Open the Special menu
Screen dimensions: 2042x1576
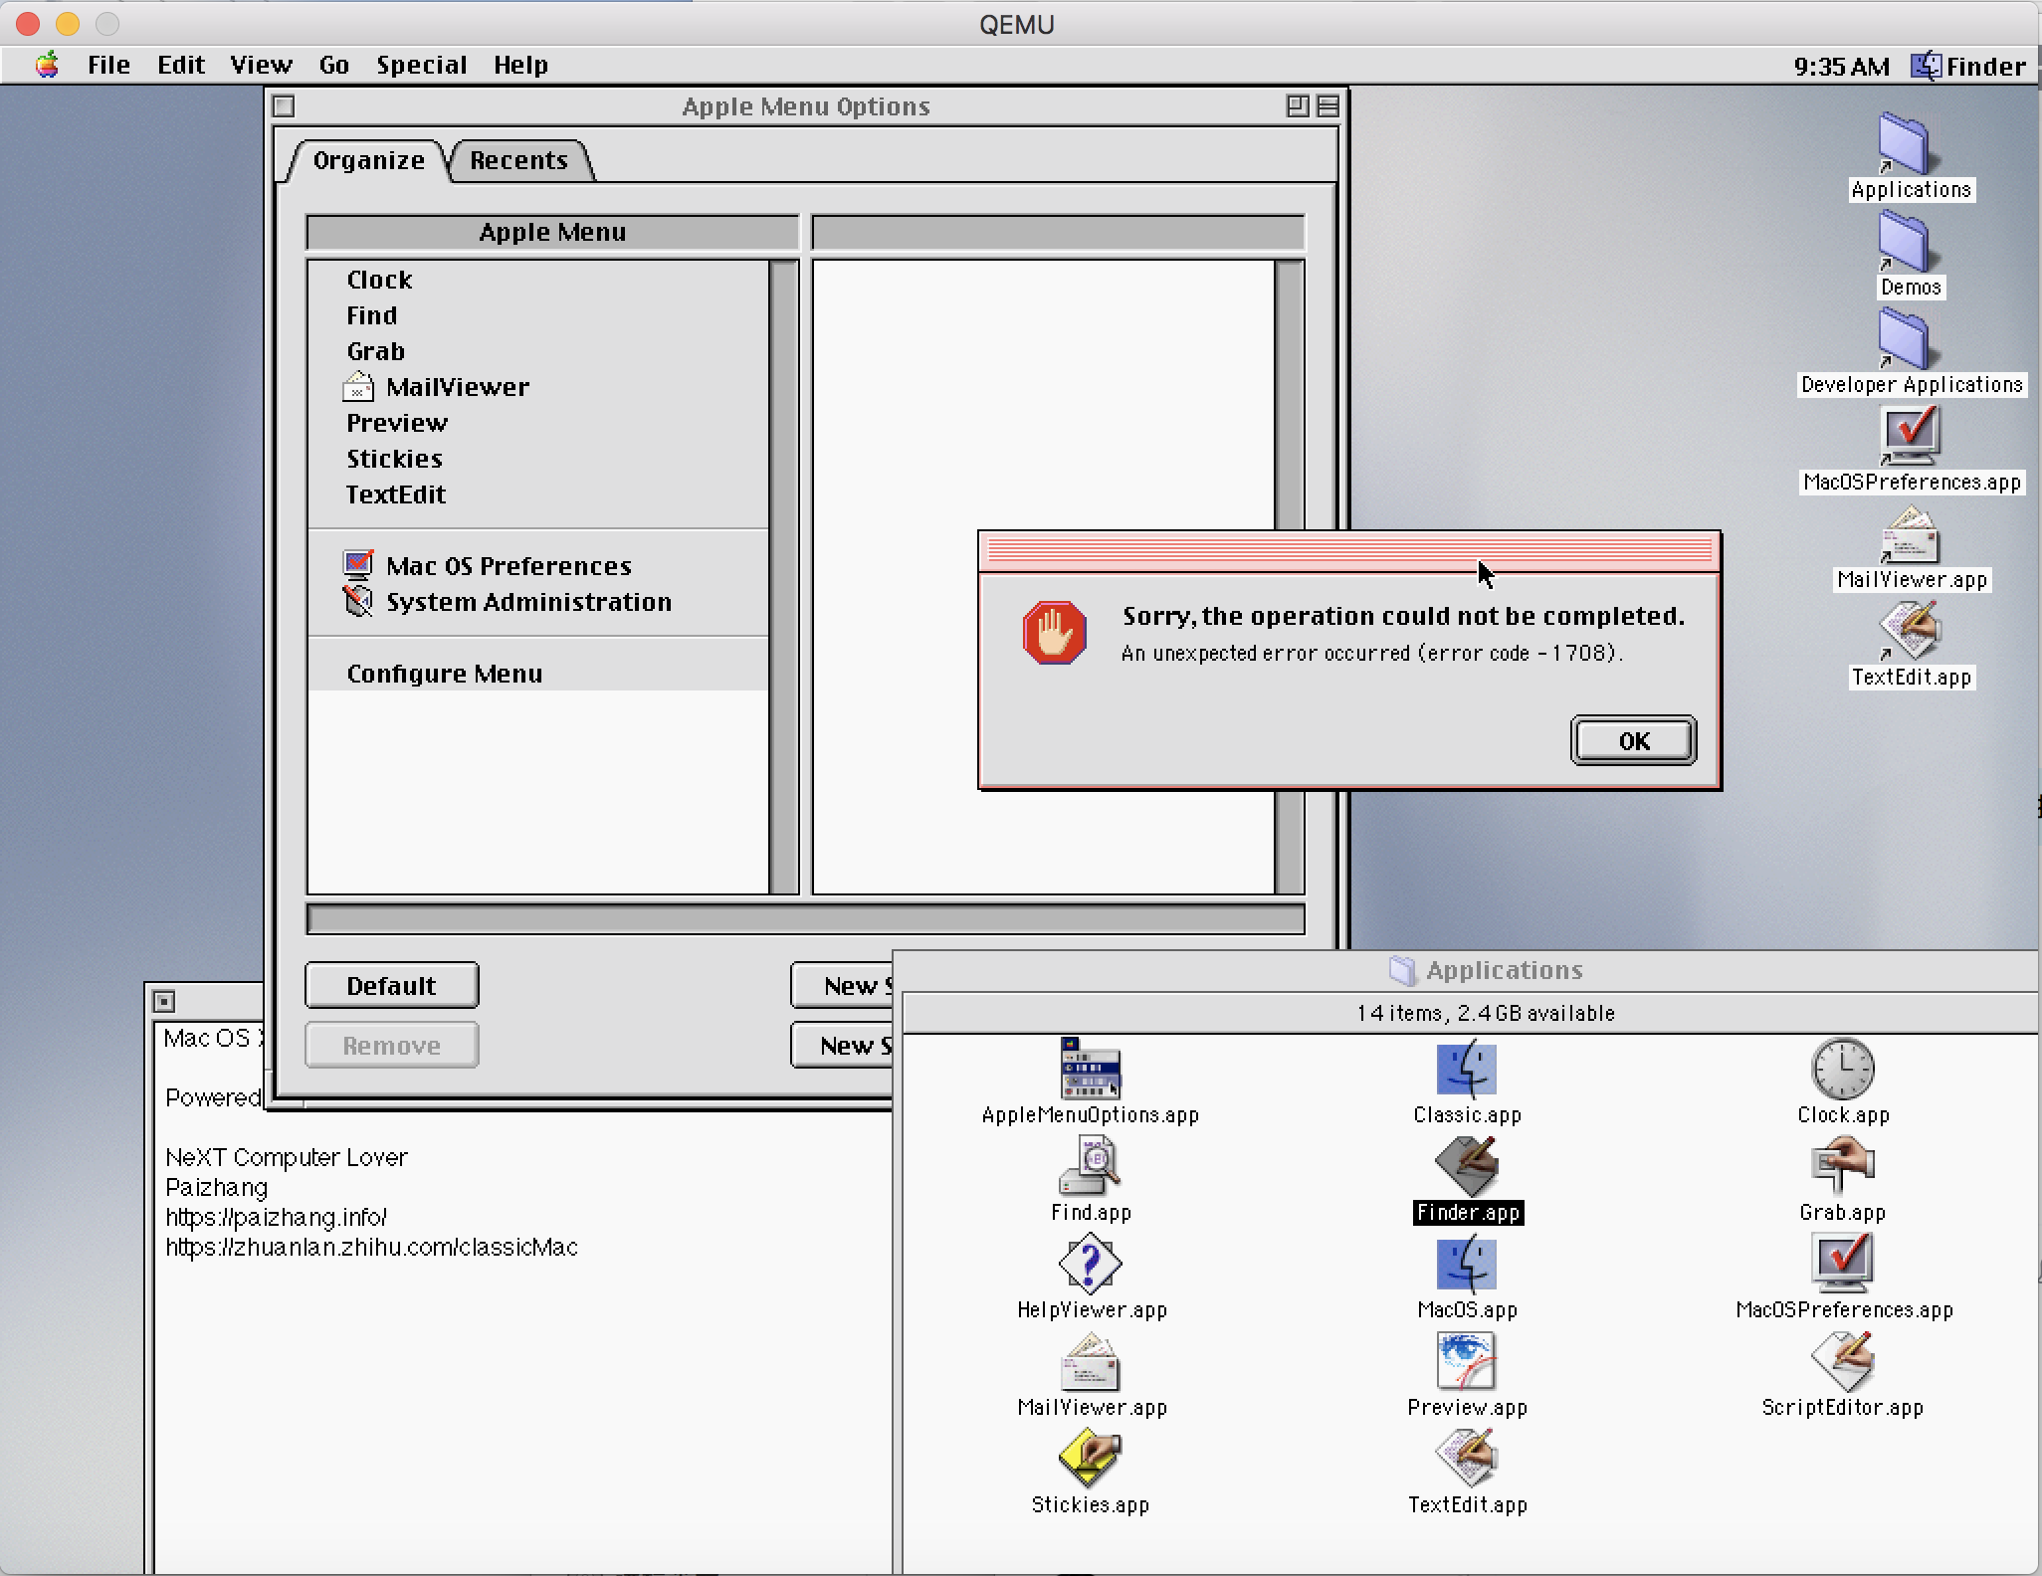pyautogui.click(x=422, y=65)
